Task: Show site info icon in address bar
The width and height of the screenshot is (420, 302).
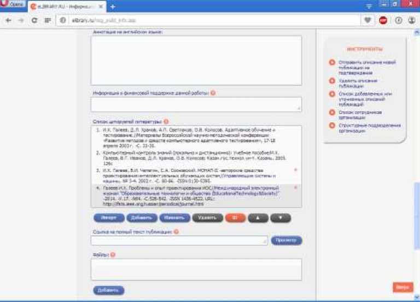Action: tap(63, 20)
